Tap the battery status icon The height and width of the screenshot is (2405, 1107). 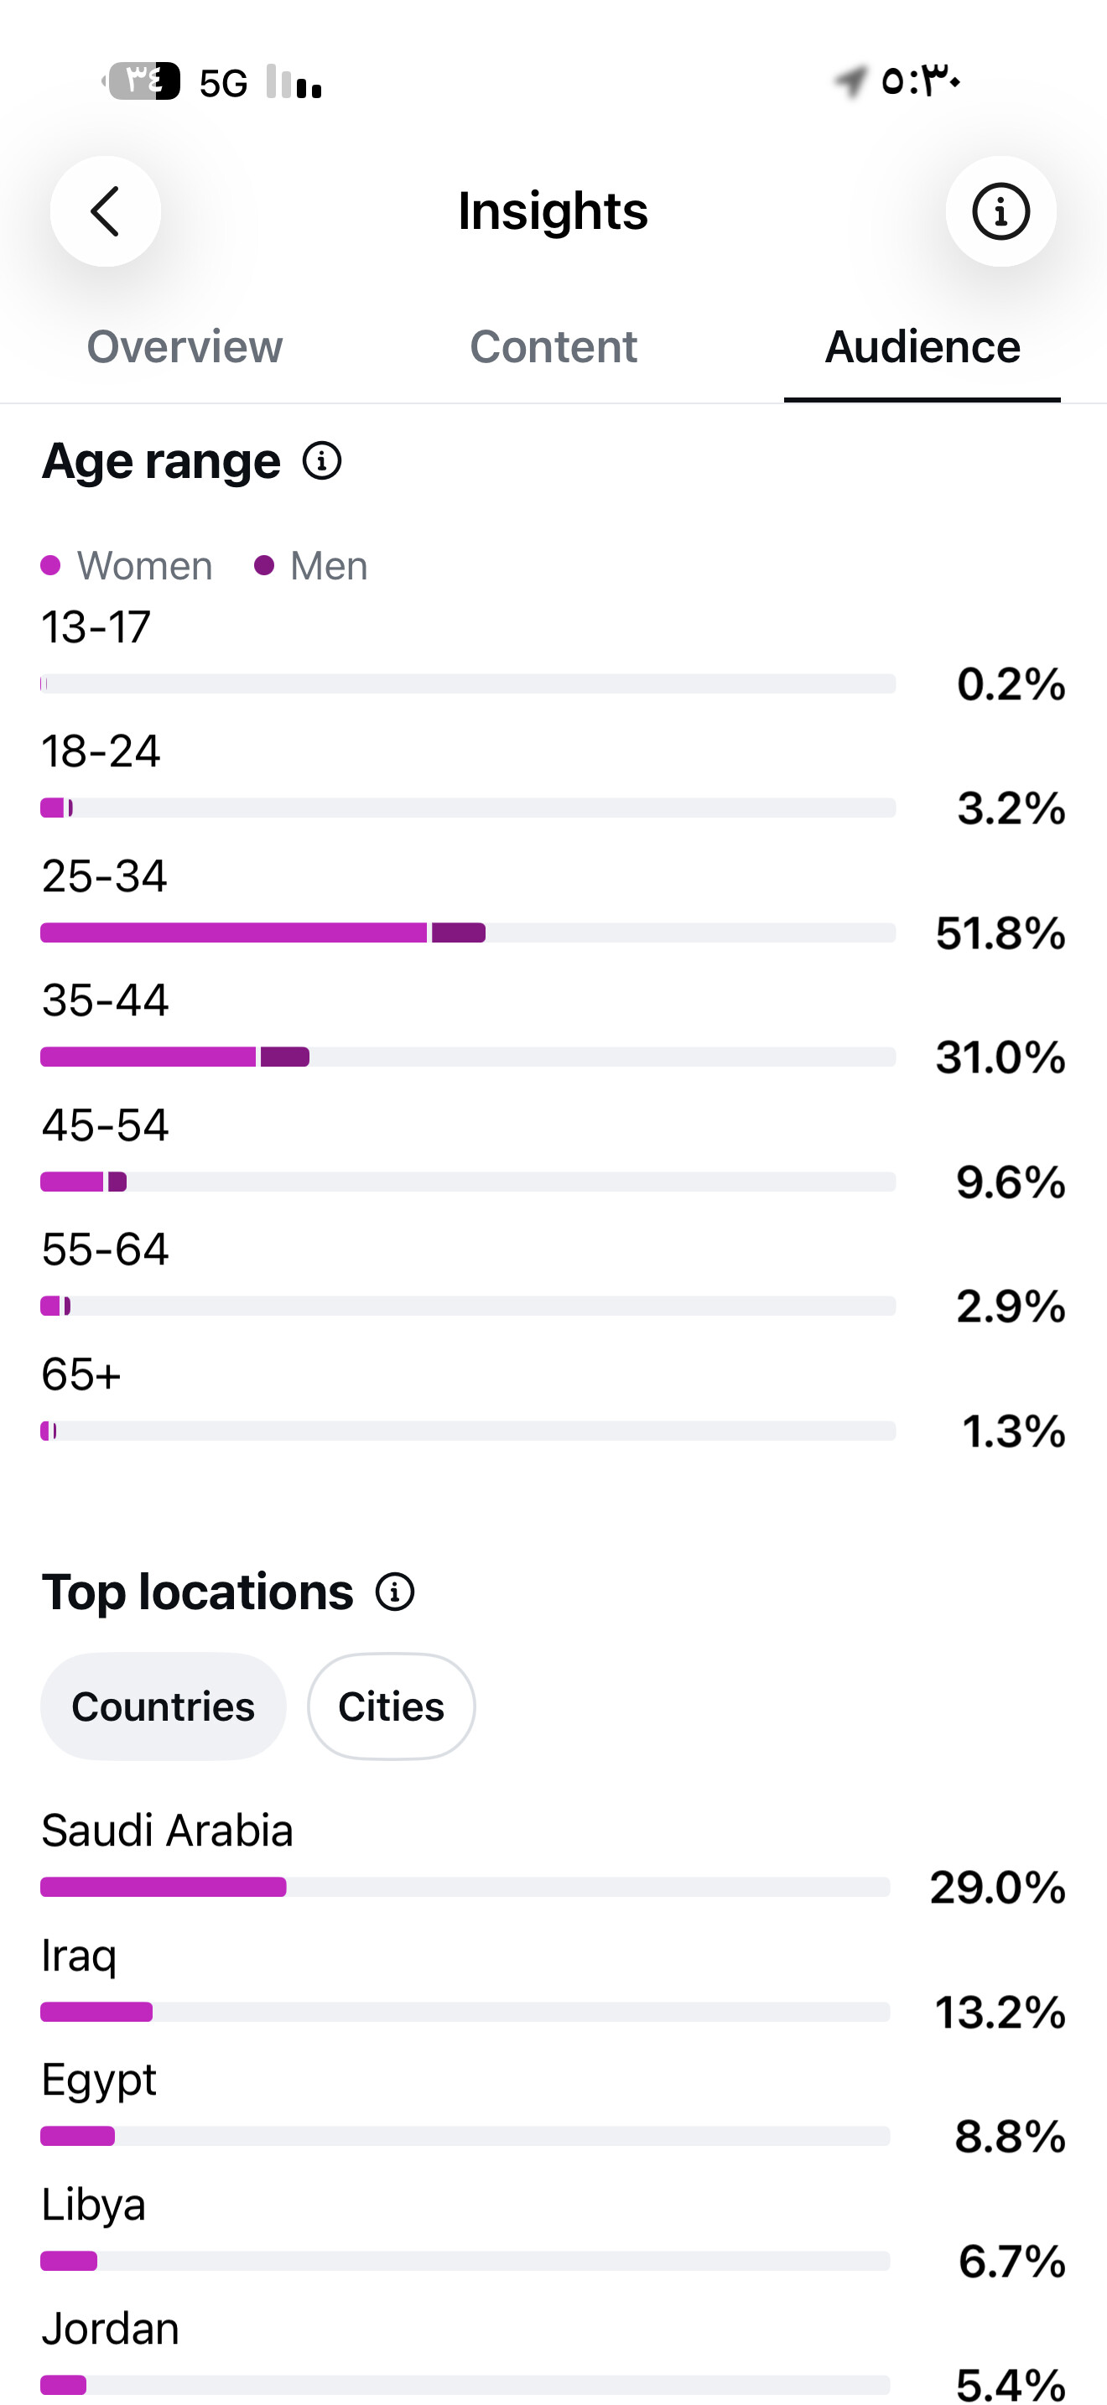point(141,81)
